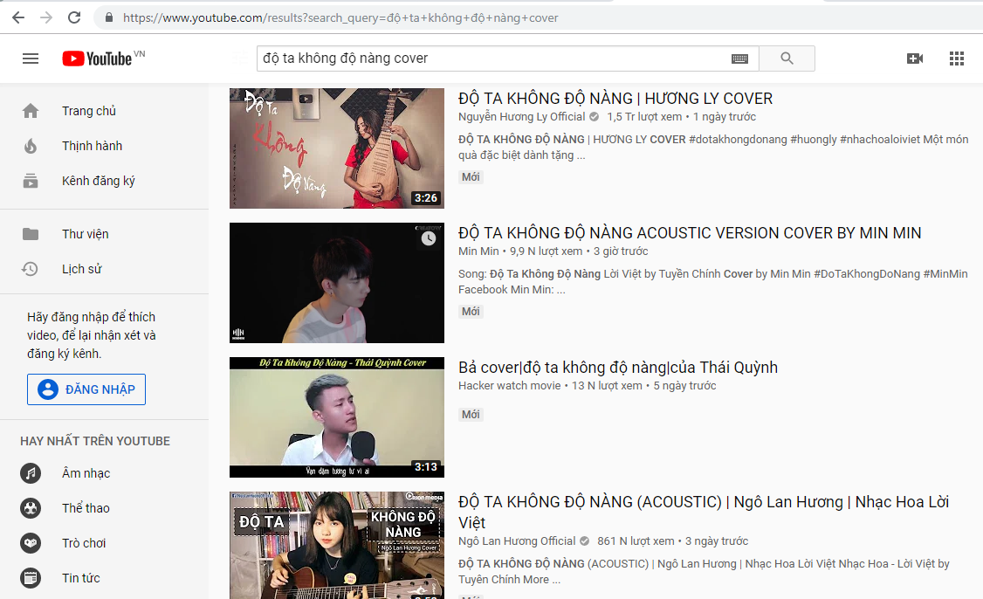Click the Kênh đăng ký subscriptions icon

[x=30, y=182]
